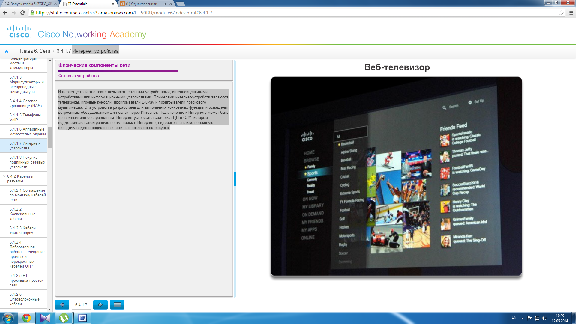576x324 pixels.
Task: Click the Физические компоненты сети heading
Action: [x=94, y=65]
